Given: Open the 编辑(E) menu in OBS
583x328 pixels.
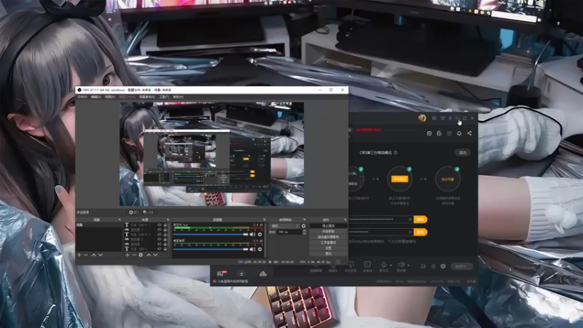Looking at the screenshot, I should pos(96,97).
